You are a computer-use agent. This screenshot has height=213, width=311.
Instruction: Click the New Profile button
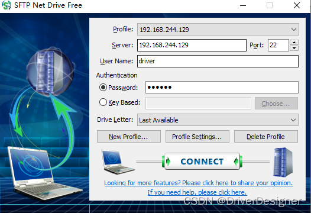click(129, 137)
